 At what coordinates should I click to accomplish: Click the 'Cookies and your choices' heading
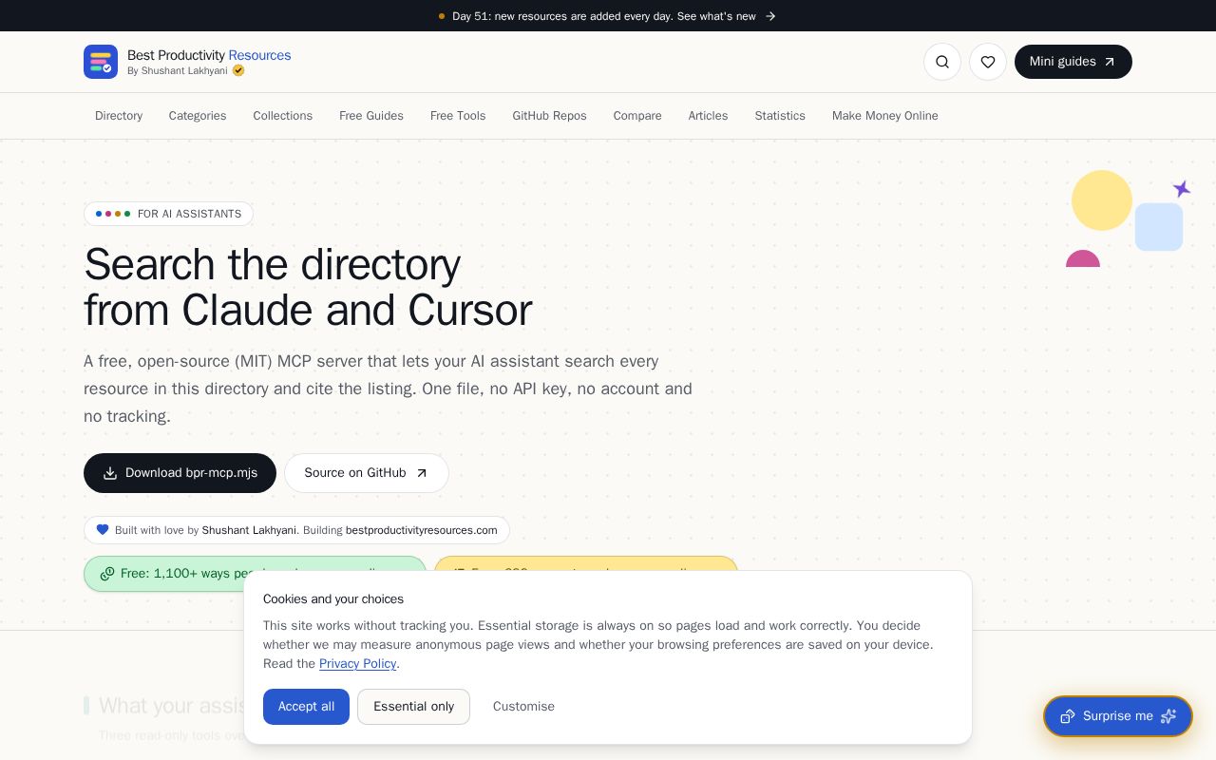click(x=333, y=599)
